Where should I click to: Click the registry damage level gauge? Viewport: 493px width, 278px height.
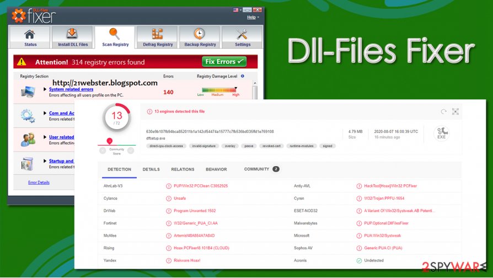tap(219, 90)
